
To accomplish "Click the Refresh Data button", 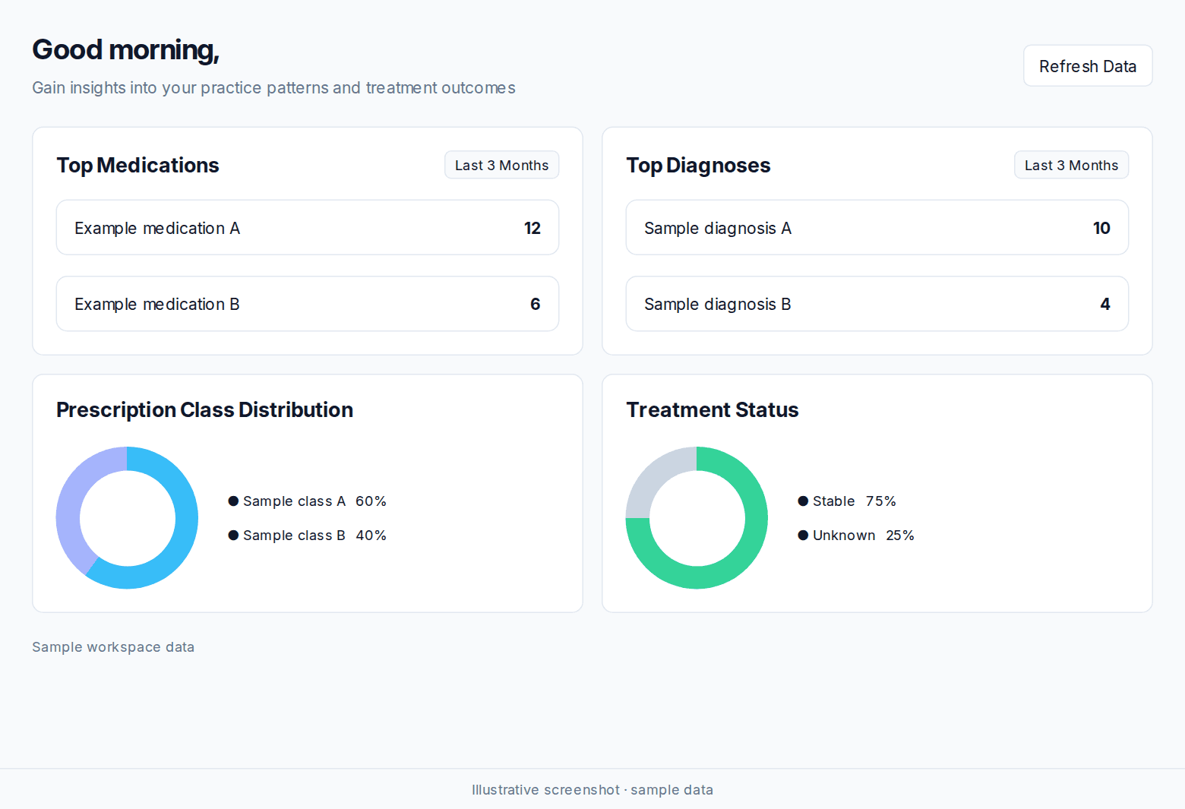I will [x=1088, y=66].
